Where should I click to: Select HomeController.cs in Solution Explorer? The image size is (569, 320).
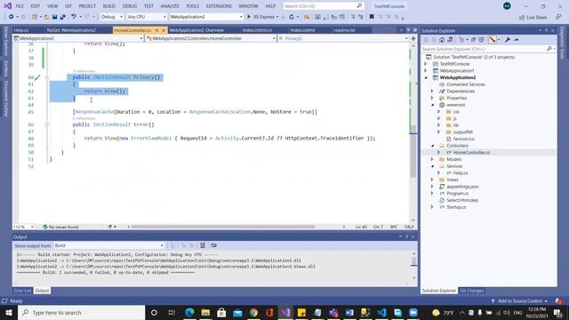471,152
